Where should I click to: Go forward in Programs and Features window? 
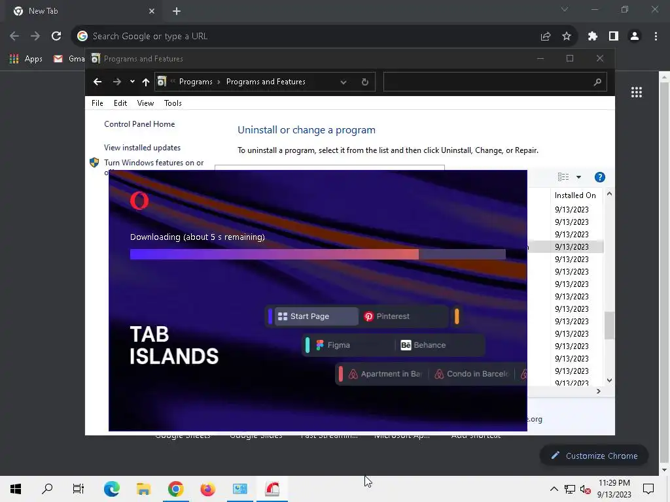coord(116,82)
